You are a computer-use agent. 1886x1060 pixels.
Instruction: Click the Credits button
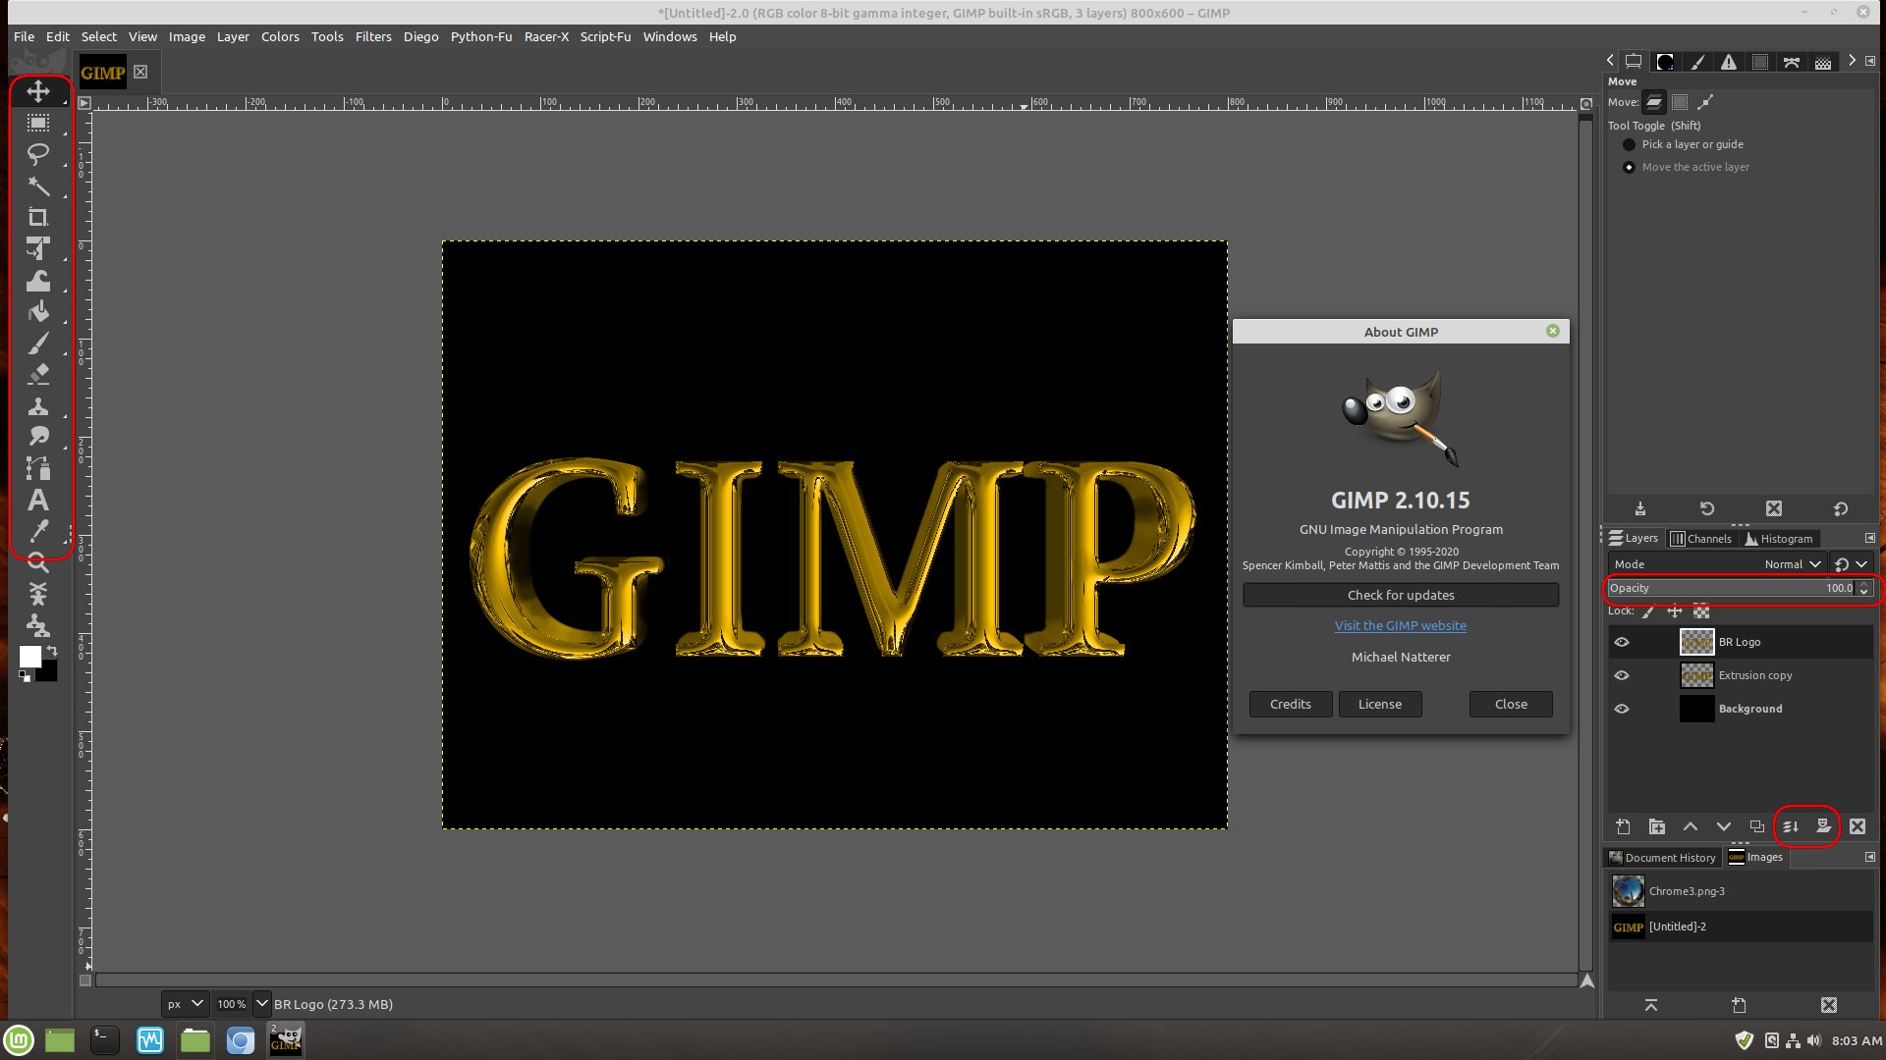1291,704
